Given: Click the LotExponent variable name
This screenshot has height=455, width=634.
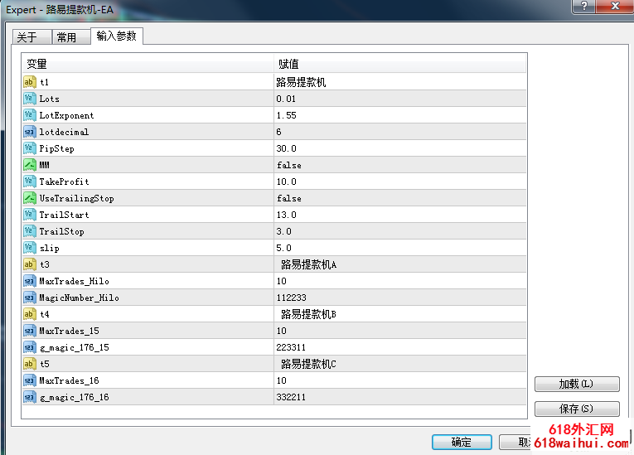Looking at the screenshot, I should click(67, 115).
